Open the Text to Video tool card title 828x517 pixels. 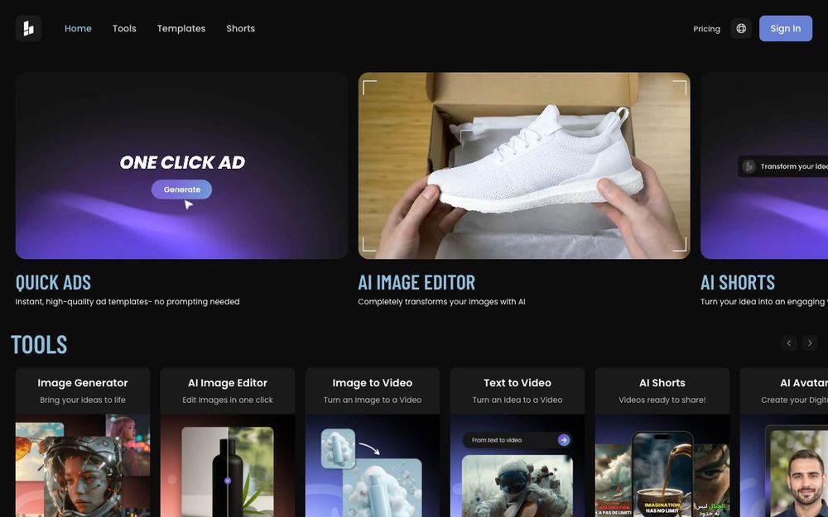click(517, 383)
